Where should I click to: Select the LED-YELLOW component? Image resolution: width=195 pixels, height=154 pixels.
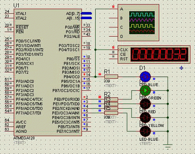pyautogui.click(x=145, y=117)
